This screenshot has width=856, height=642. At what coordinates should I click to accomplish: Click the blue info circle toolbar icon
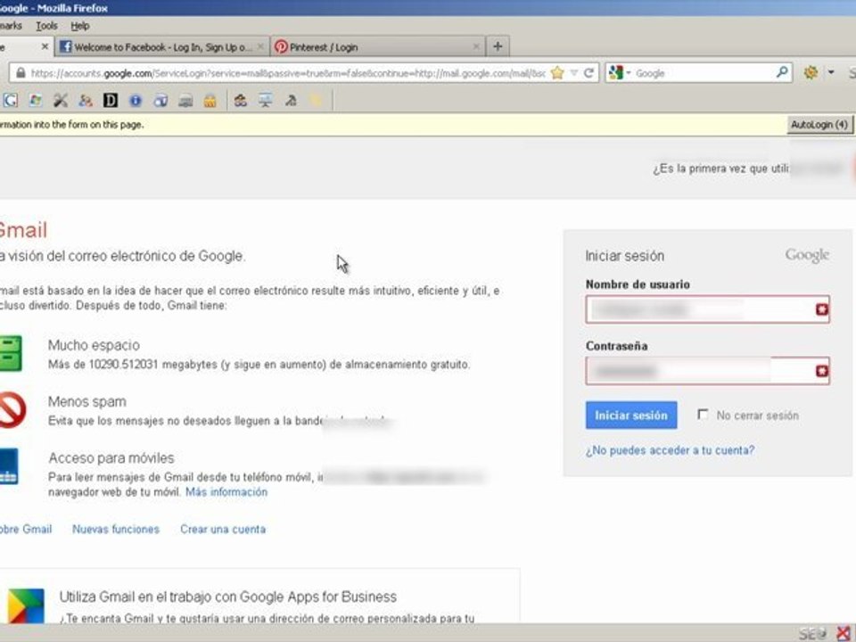coord(136,101)
